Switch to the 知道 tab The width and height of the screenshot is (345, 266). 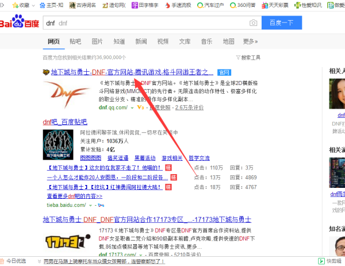pos(119,41)
